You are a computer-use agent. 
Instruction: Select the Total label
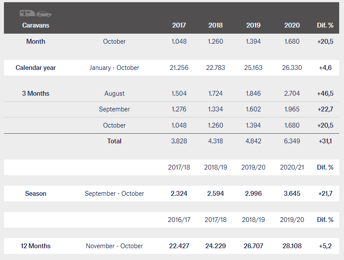tap(114, 141)
